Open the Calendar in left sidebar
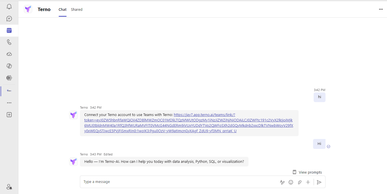This screenshot has height=194, width=387. 9,30
